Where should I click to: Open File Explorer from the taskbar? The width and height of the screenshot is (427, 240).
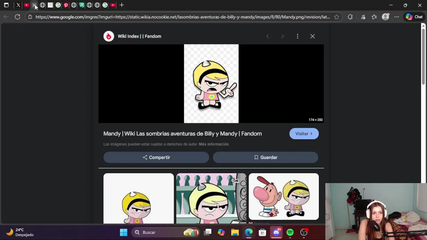[x=235, y=232]
